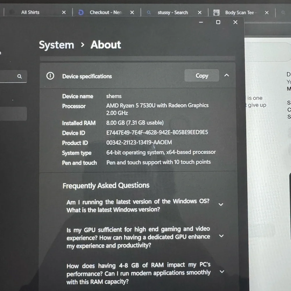
Task: Expand the latest Windows version question
Action: pos(221,205)
